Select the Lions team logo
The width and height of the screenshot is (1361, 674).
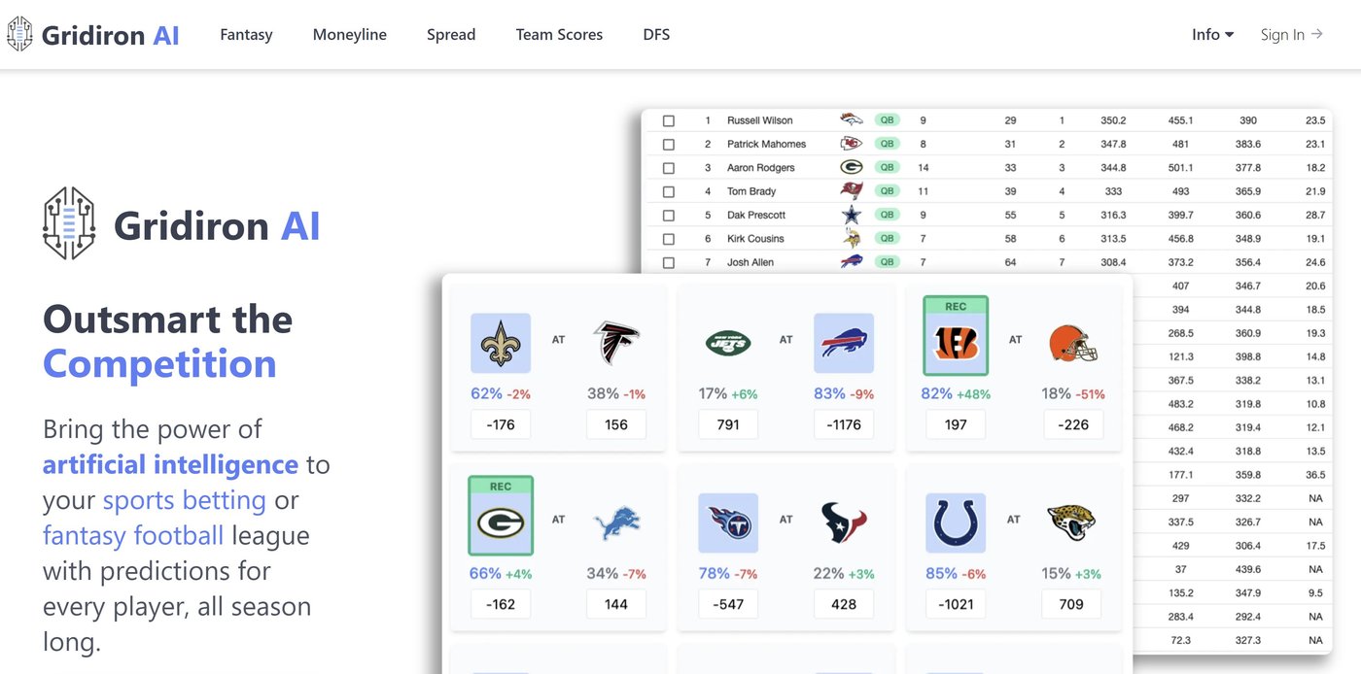coord(616,523)
